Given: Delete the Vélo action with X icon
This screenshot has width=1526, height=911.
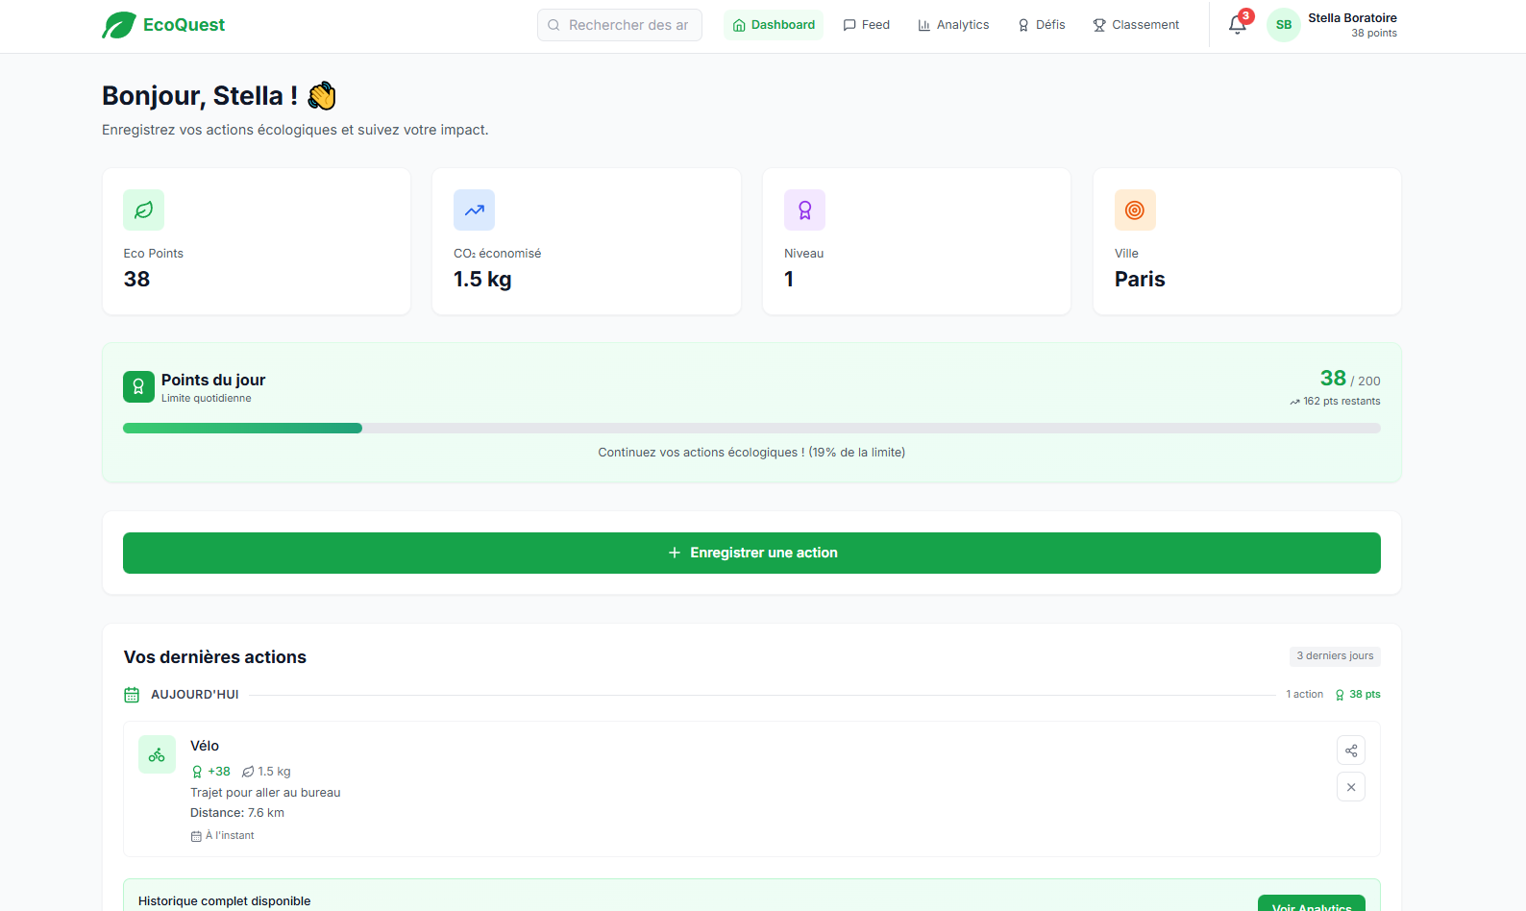Looking at the screenshot, I should click(x=1350, y=787).
